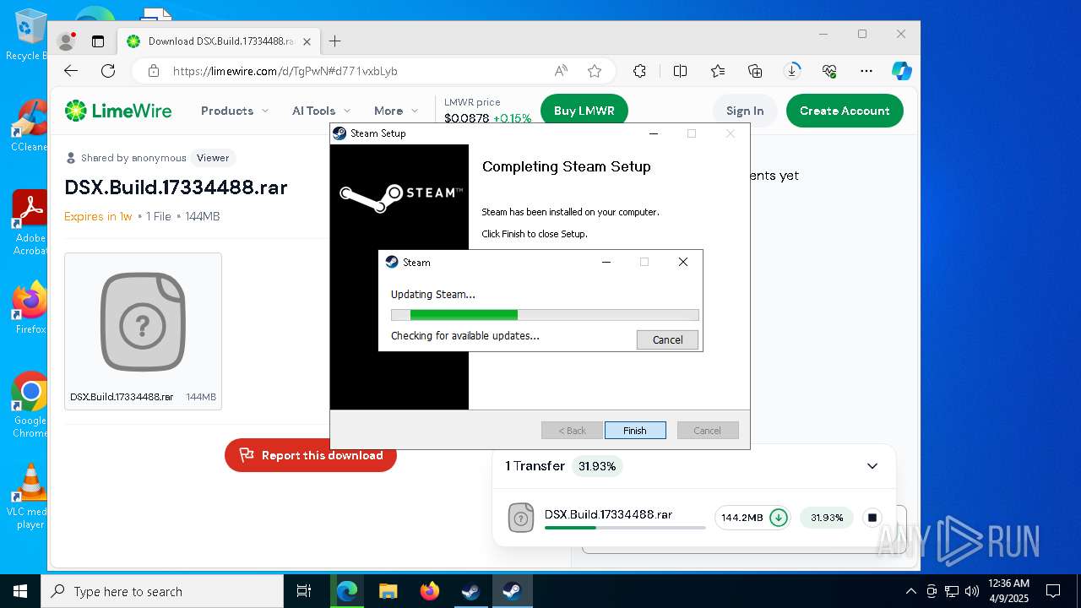The image size is (1081, 608).
Task: Open DSX.Build.17334488.rar file thumbnail
Action: [143, 331]
